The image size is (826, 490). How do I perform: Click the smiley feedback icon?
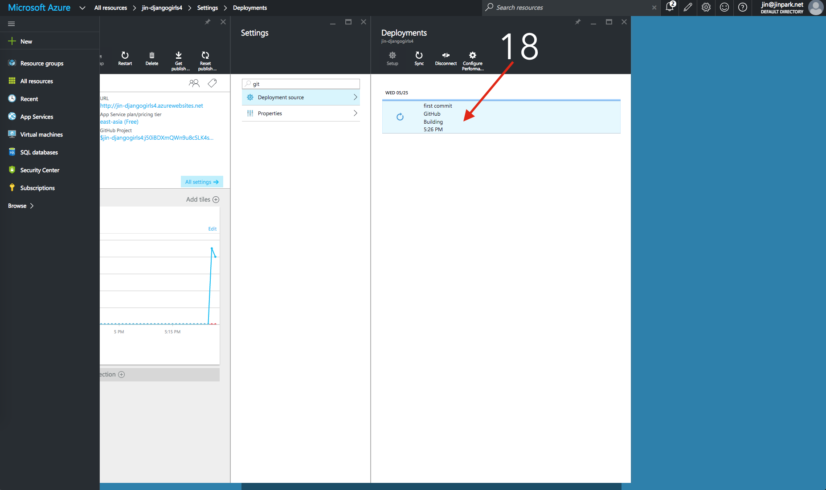pyautogui.click(x=724, y=7)
